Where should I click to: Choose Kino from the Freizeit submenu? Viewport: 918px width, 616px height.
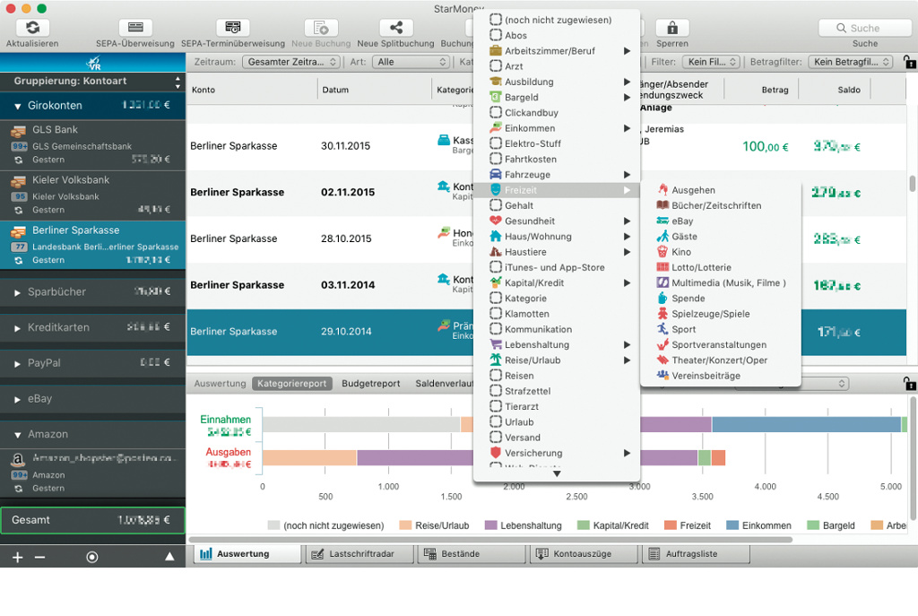tap(681, 252)
